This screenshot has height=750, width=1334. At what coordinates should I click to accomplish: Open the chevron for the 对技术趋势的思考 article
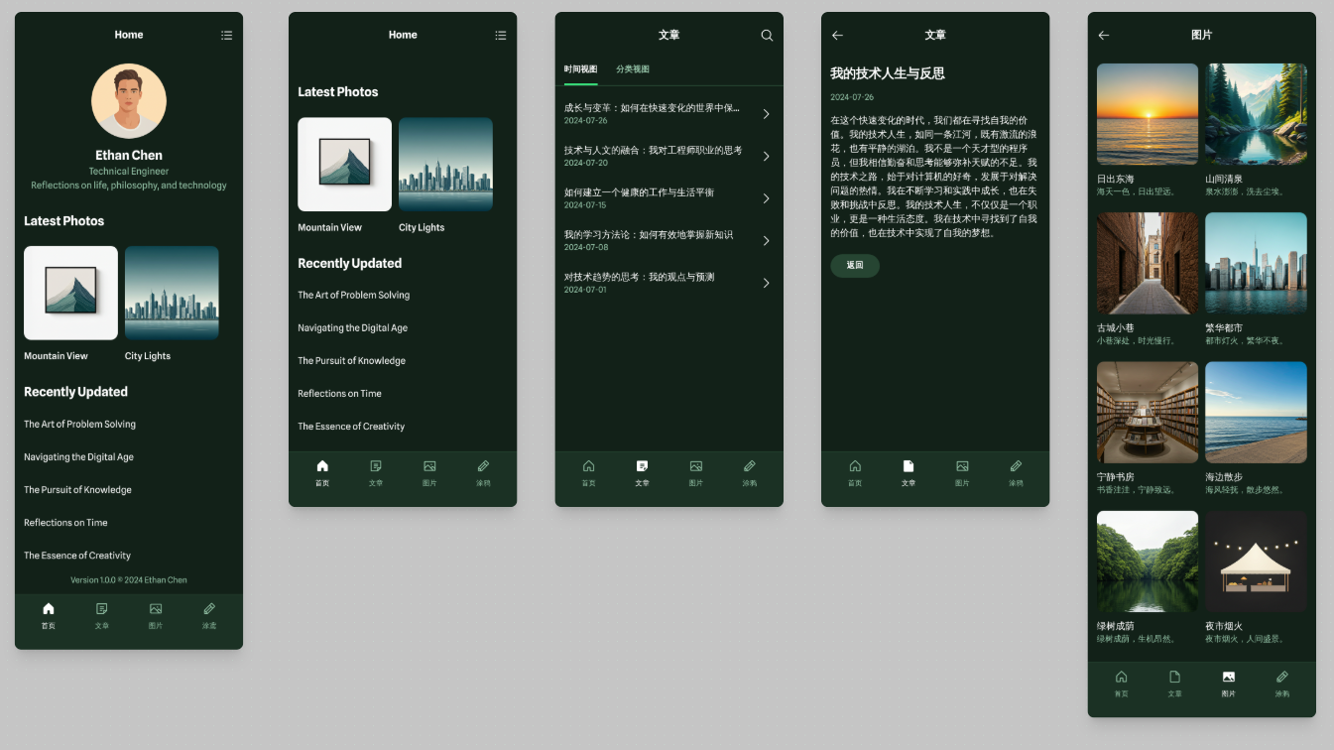pyautogui.click(x=767, y=283)
